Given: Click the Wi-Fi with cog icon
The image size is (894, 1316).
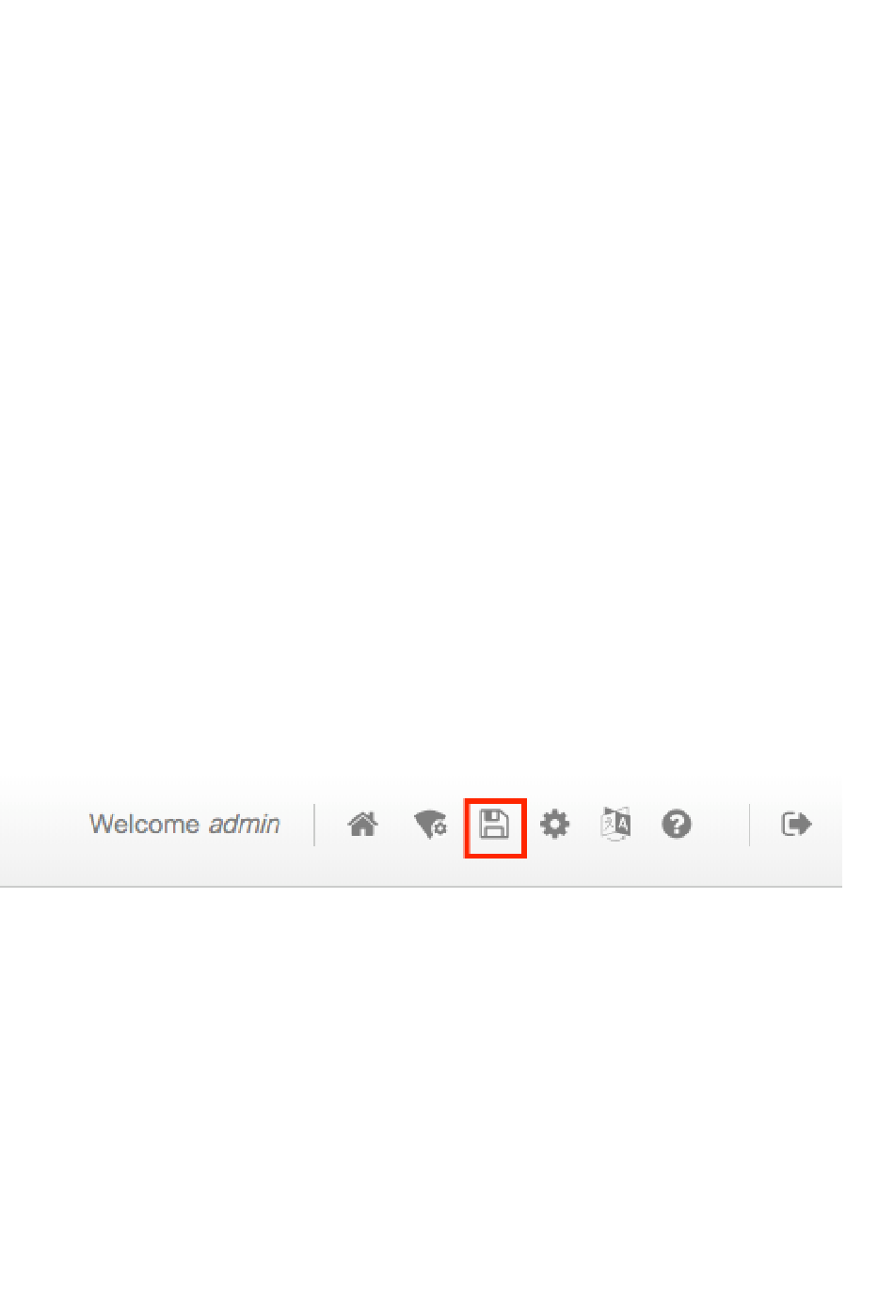Looking at the screenshot, I should 430,825.
